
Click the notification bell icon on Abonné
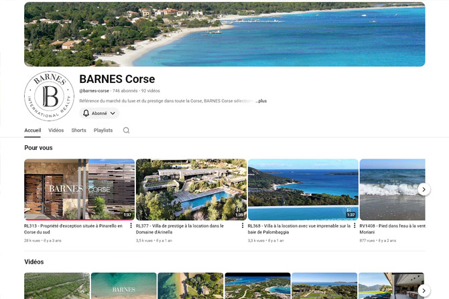tap(86, 114)
